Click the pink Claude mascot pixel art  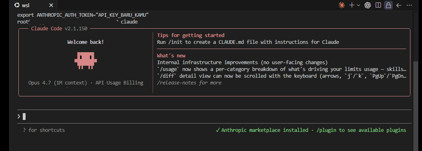pyautogui.click(x=86, y=60)
